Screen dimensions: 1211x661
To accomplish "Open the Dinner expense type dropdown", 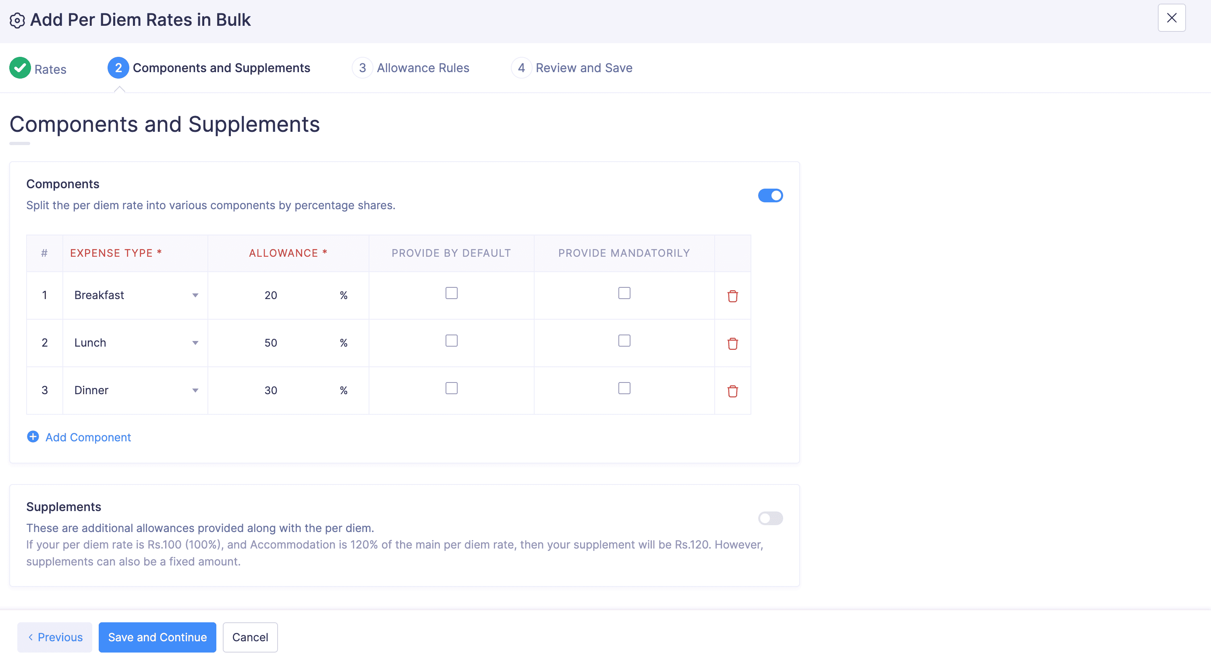I will point(195,391).
